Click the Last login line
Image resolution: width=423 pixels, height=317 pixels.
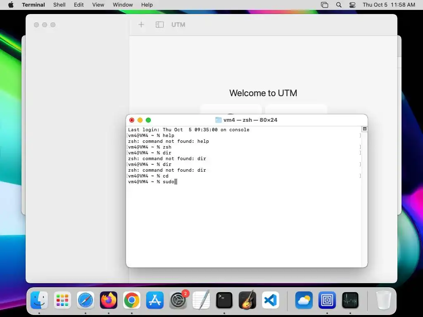click(x=188, y=130)
